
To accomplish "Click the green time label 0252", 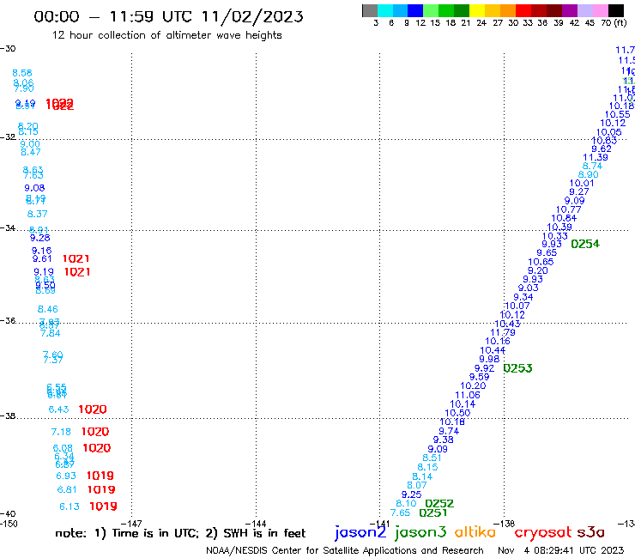I will tap(439, 504).
